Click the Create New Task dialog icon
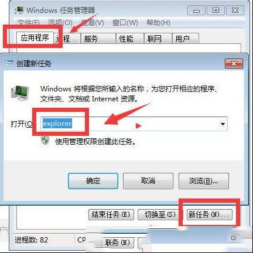The height and width of the screenshot is (253, 253). click(x=9, y=63)
